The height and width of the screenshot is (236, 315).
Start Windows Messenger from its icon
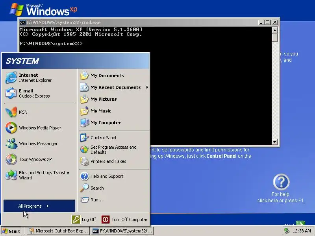(11, 144)
